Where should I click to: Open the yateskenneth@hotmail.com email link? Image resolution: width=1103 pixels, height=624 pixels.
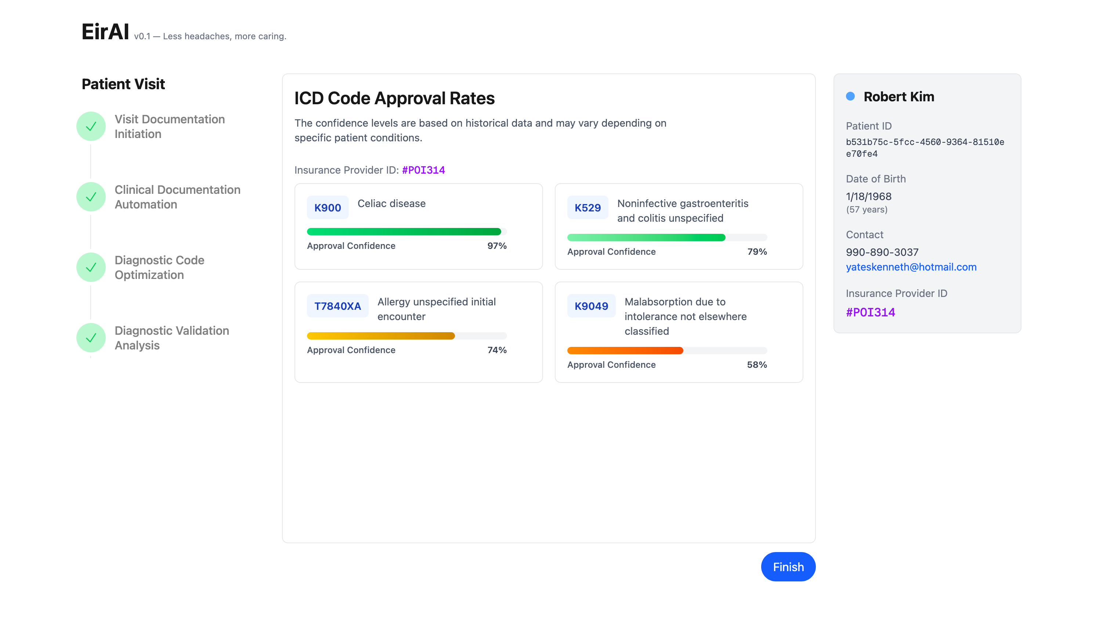[911, 267]
